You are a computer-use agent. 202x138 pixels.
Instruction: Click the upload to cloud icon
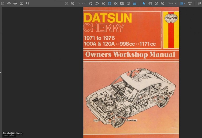tap(9, 4)
